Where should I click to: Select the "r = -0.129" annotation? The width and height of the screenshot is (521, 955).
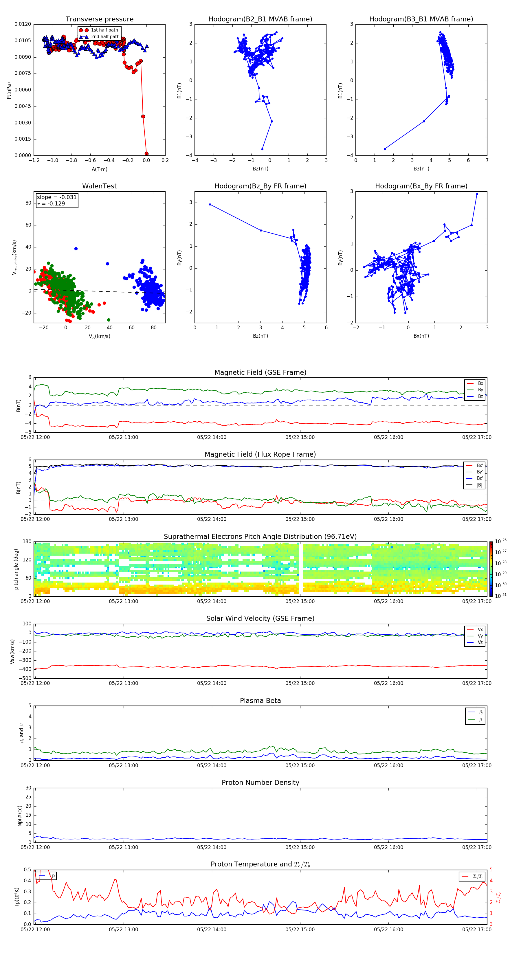[x=51, y=203]
